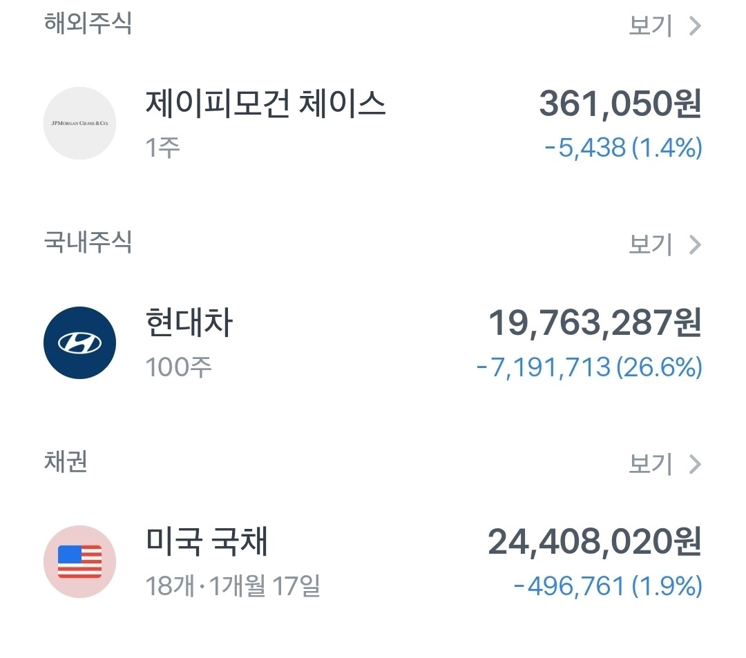This screenshot has width=746, height=658.
Task: Select the 해외주식 section header
Action: [88, 23]
